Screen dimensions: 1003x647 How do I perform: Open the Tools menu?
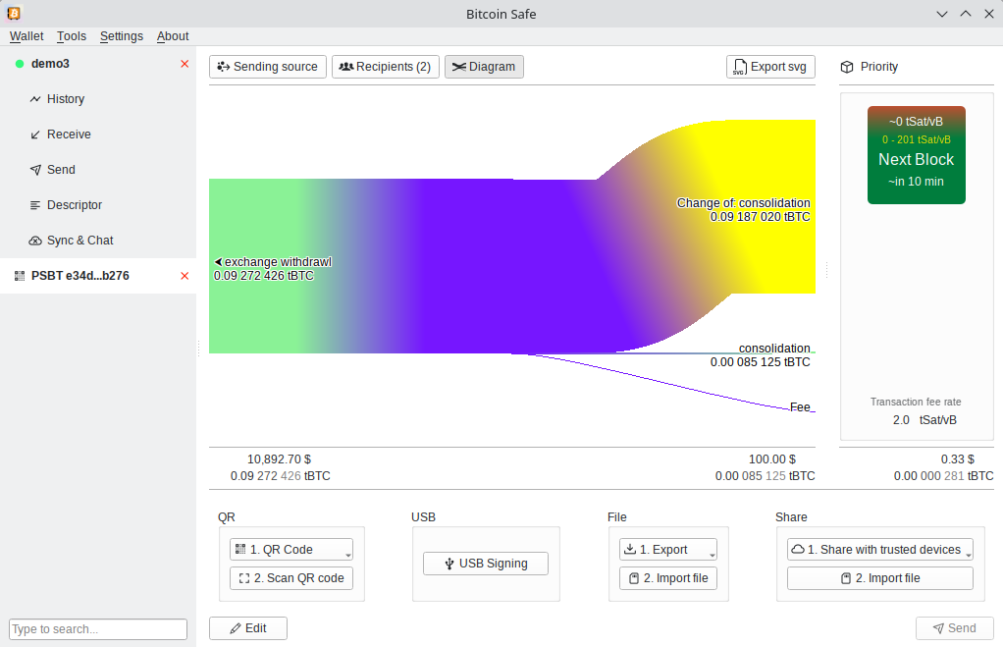coord(72,36)
